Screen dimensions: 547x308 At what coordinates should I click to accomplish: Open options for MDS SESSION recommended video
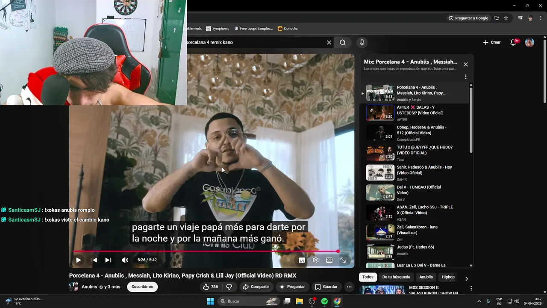click(471, 289)
